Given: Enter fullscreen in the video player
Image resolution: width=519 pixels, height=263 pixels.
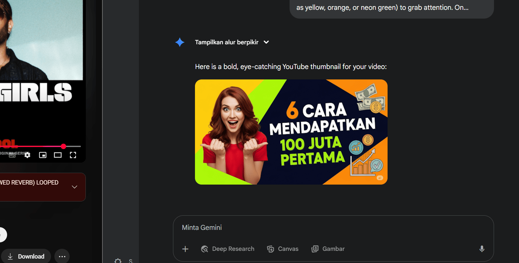Looking at the screenshot, I should click(x=73, y=155).
